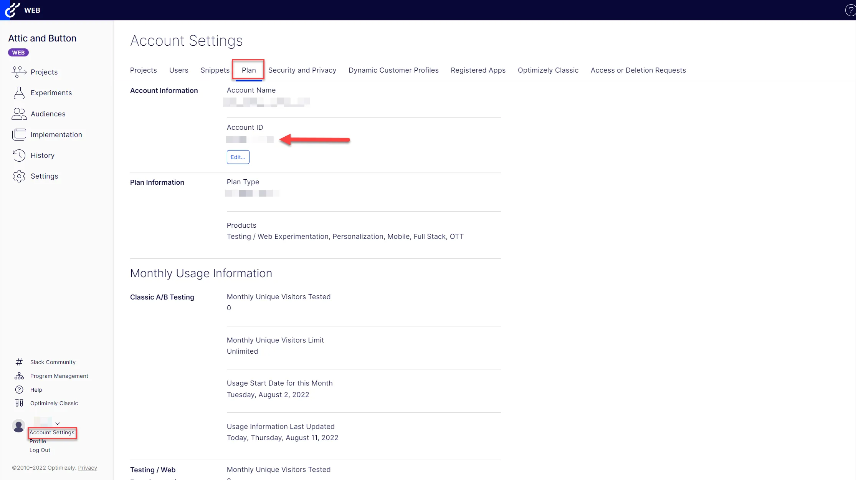856x480 pixels.
Task: Click the Plan Type label
Action: [243, 182]
